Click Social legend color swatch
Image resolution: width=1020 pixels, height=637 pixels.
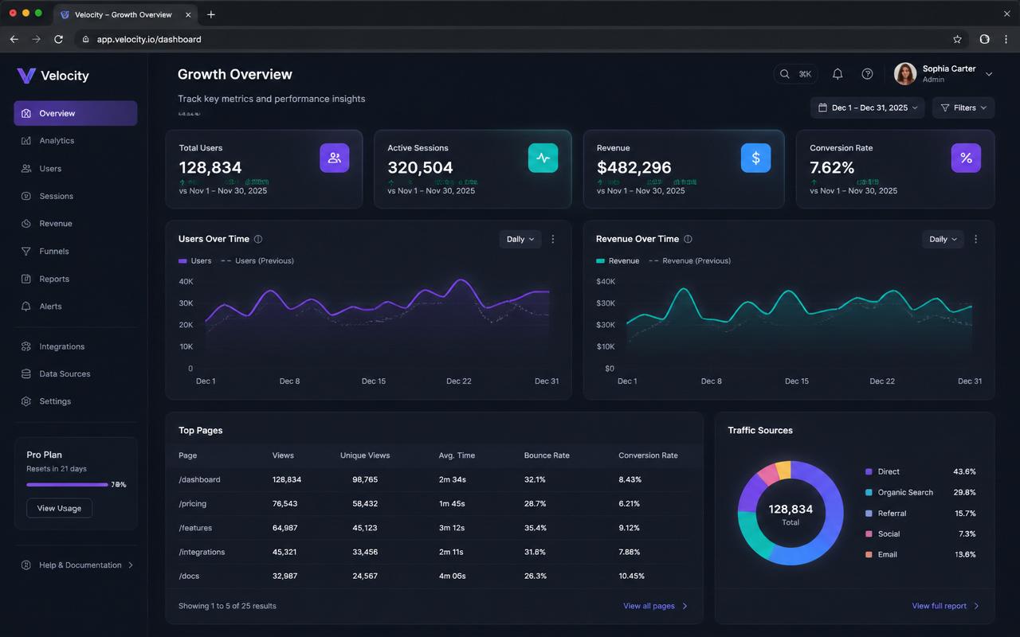[x=869, y=534]
